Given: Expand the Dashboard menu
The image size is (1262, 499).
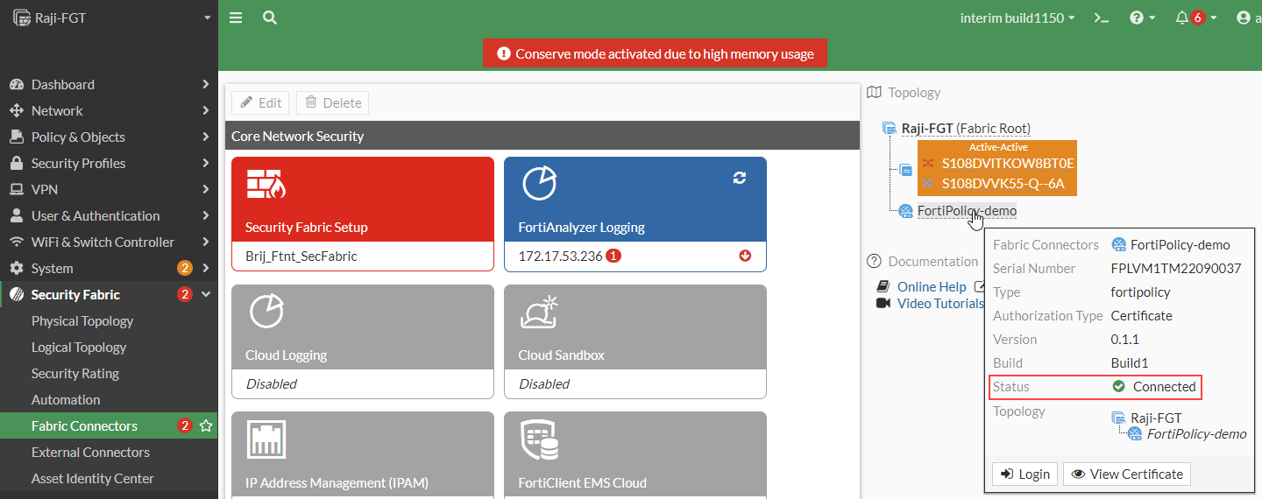Looking at the screenshot, I should point(109,84).
